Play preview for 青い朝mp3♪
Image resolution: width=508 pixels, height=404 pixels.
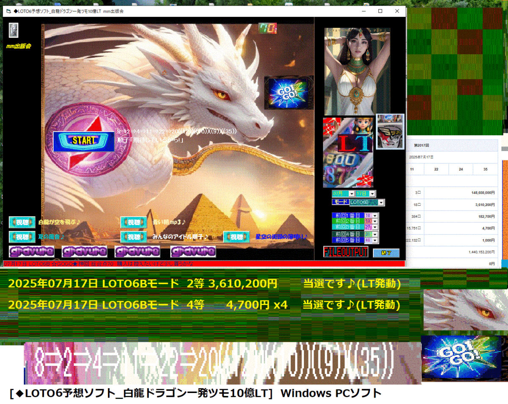(134, 222)
